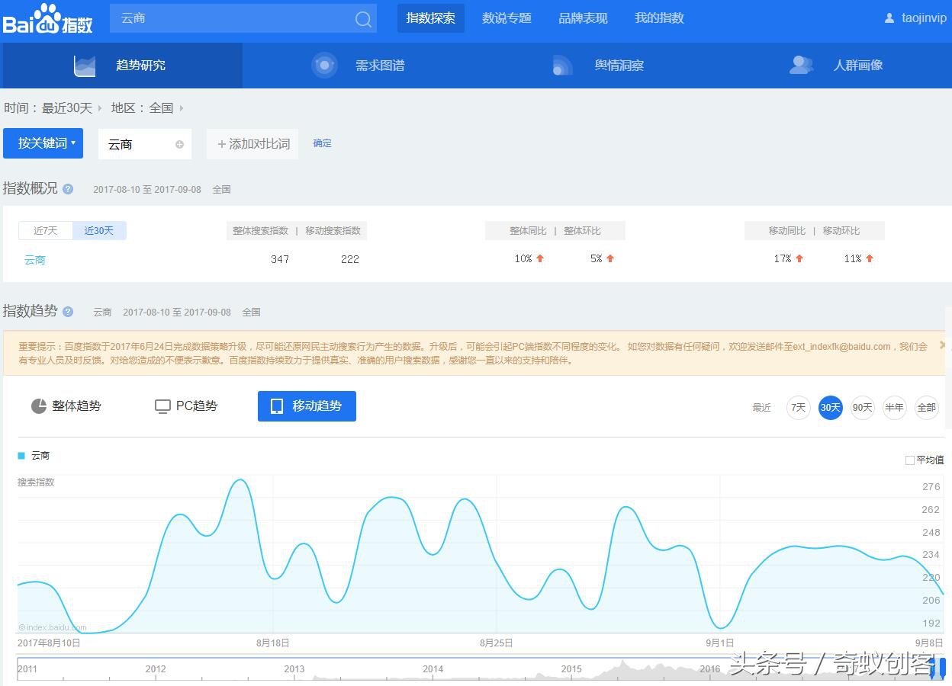Image resolution: width=952 pixels, height=686 pixels.
Task: Click the 趋势研究 chart icon
Action: point(85,66)
